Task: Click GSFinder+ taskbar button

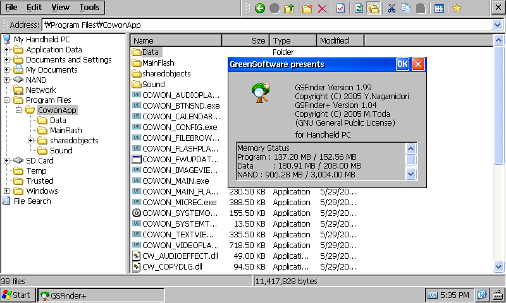Action: 101,295
